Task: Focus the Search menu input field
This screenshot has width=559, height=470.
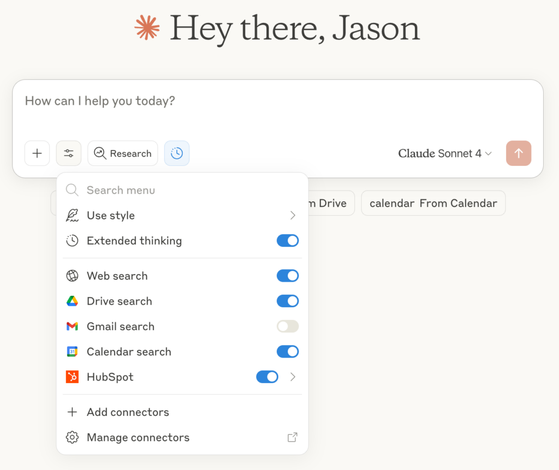Action: [182, 190]
